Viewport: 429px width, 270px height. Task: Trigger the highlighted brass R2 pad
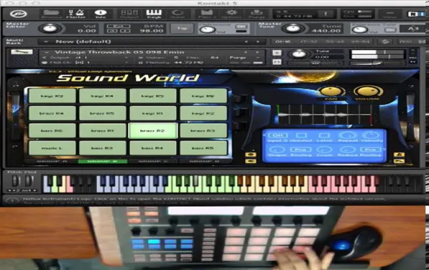point(153,131)
